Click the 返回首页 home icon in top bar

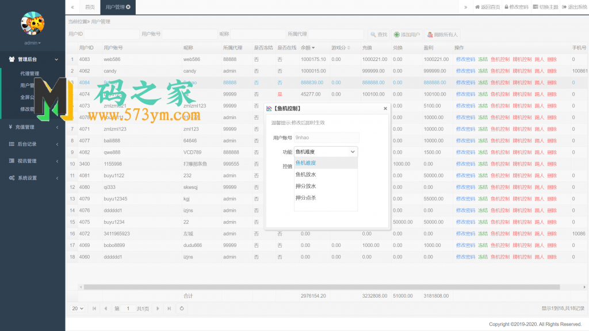pyautogui.click(x=477, y=7)
